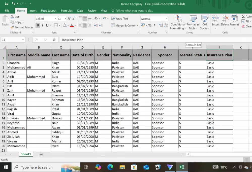Toggle Wrap Text for the cell
The height and width of the screenshot is (172, 252).
click(119, 19)
